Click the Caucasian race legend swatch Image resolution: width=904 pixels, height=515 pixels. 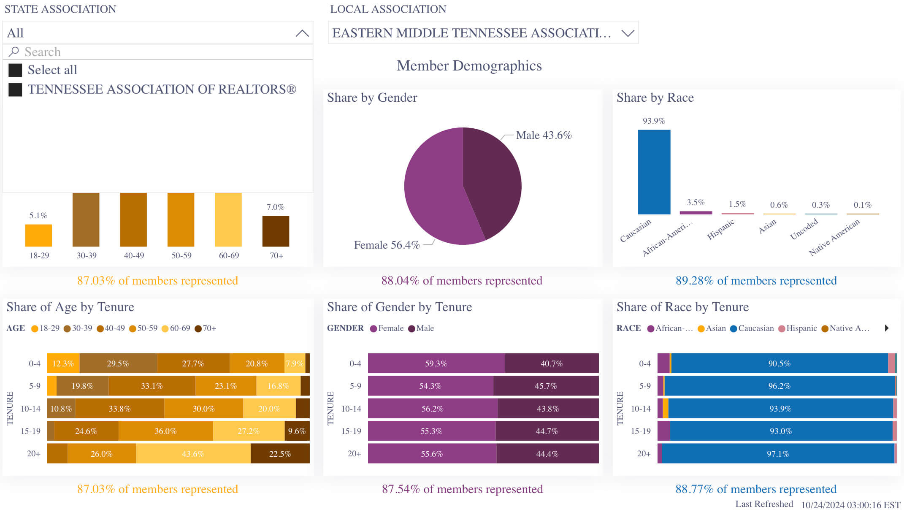[x=733, y=329]
